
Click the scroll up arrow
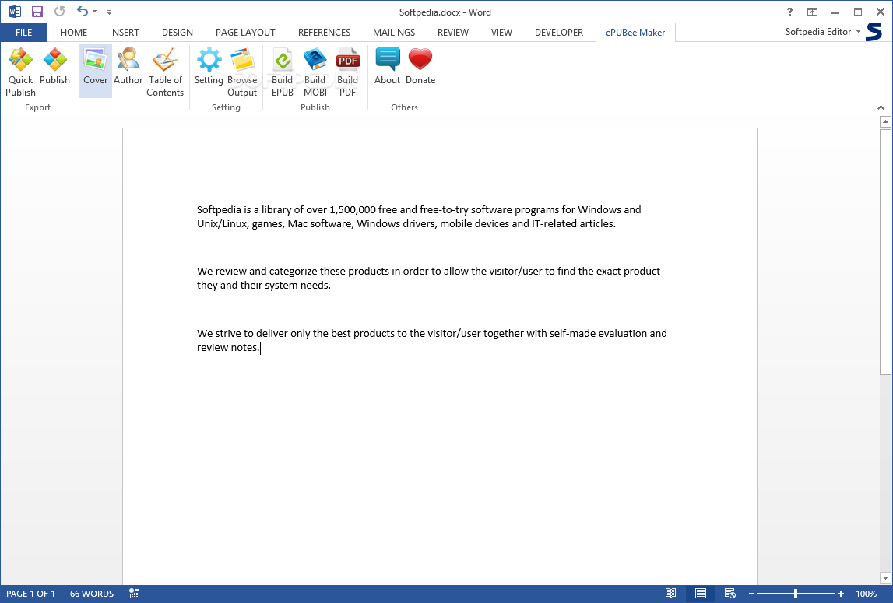click(885, 122)
